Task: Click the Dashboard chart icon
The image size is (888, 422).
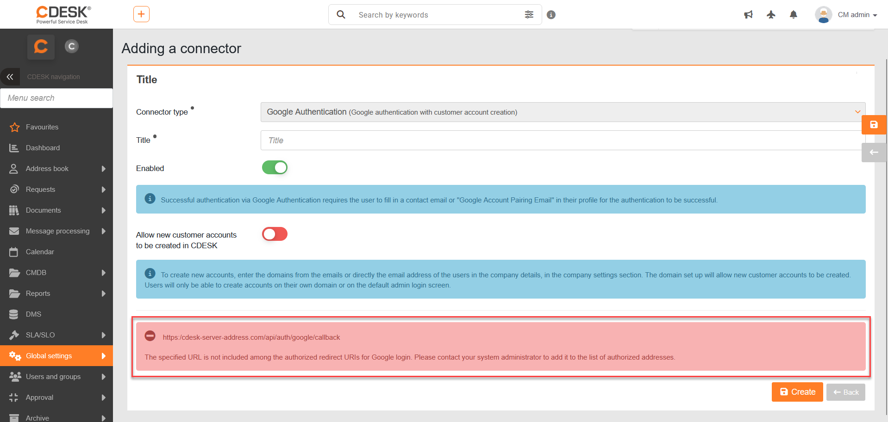Action: coord(14,148)
